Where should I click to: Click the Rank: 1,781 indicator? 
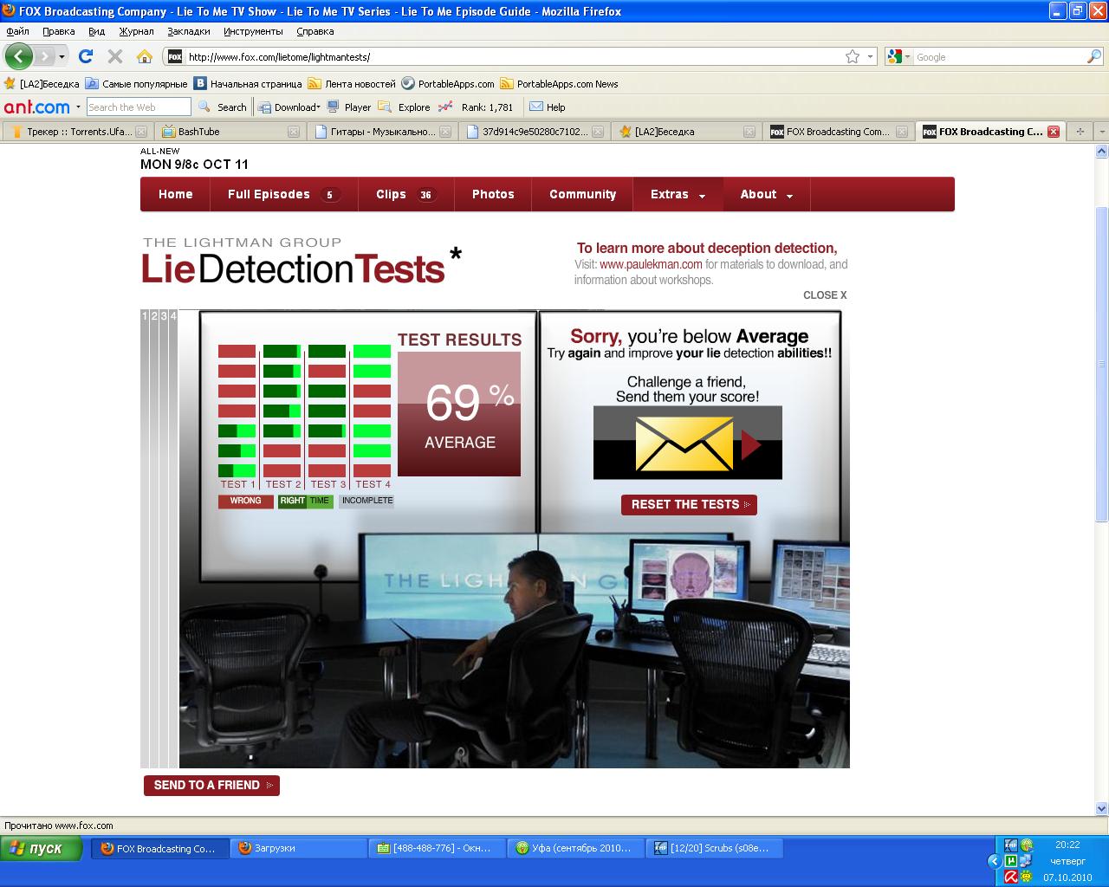tap(476, 107)
